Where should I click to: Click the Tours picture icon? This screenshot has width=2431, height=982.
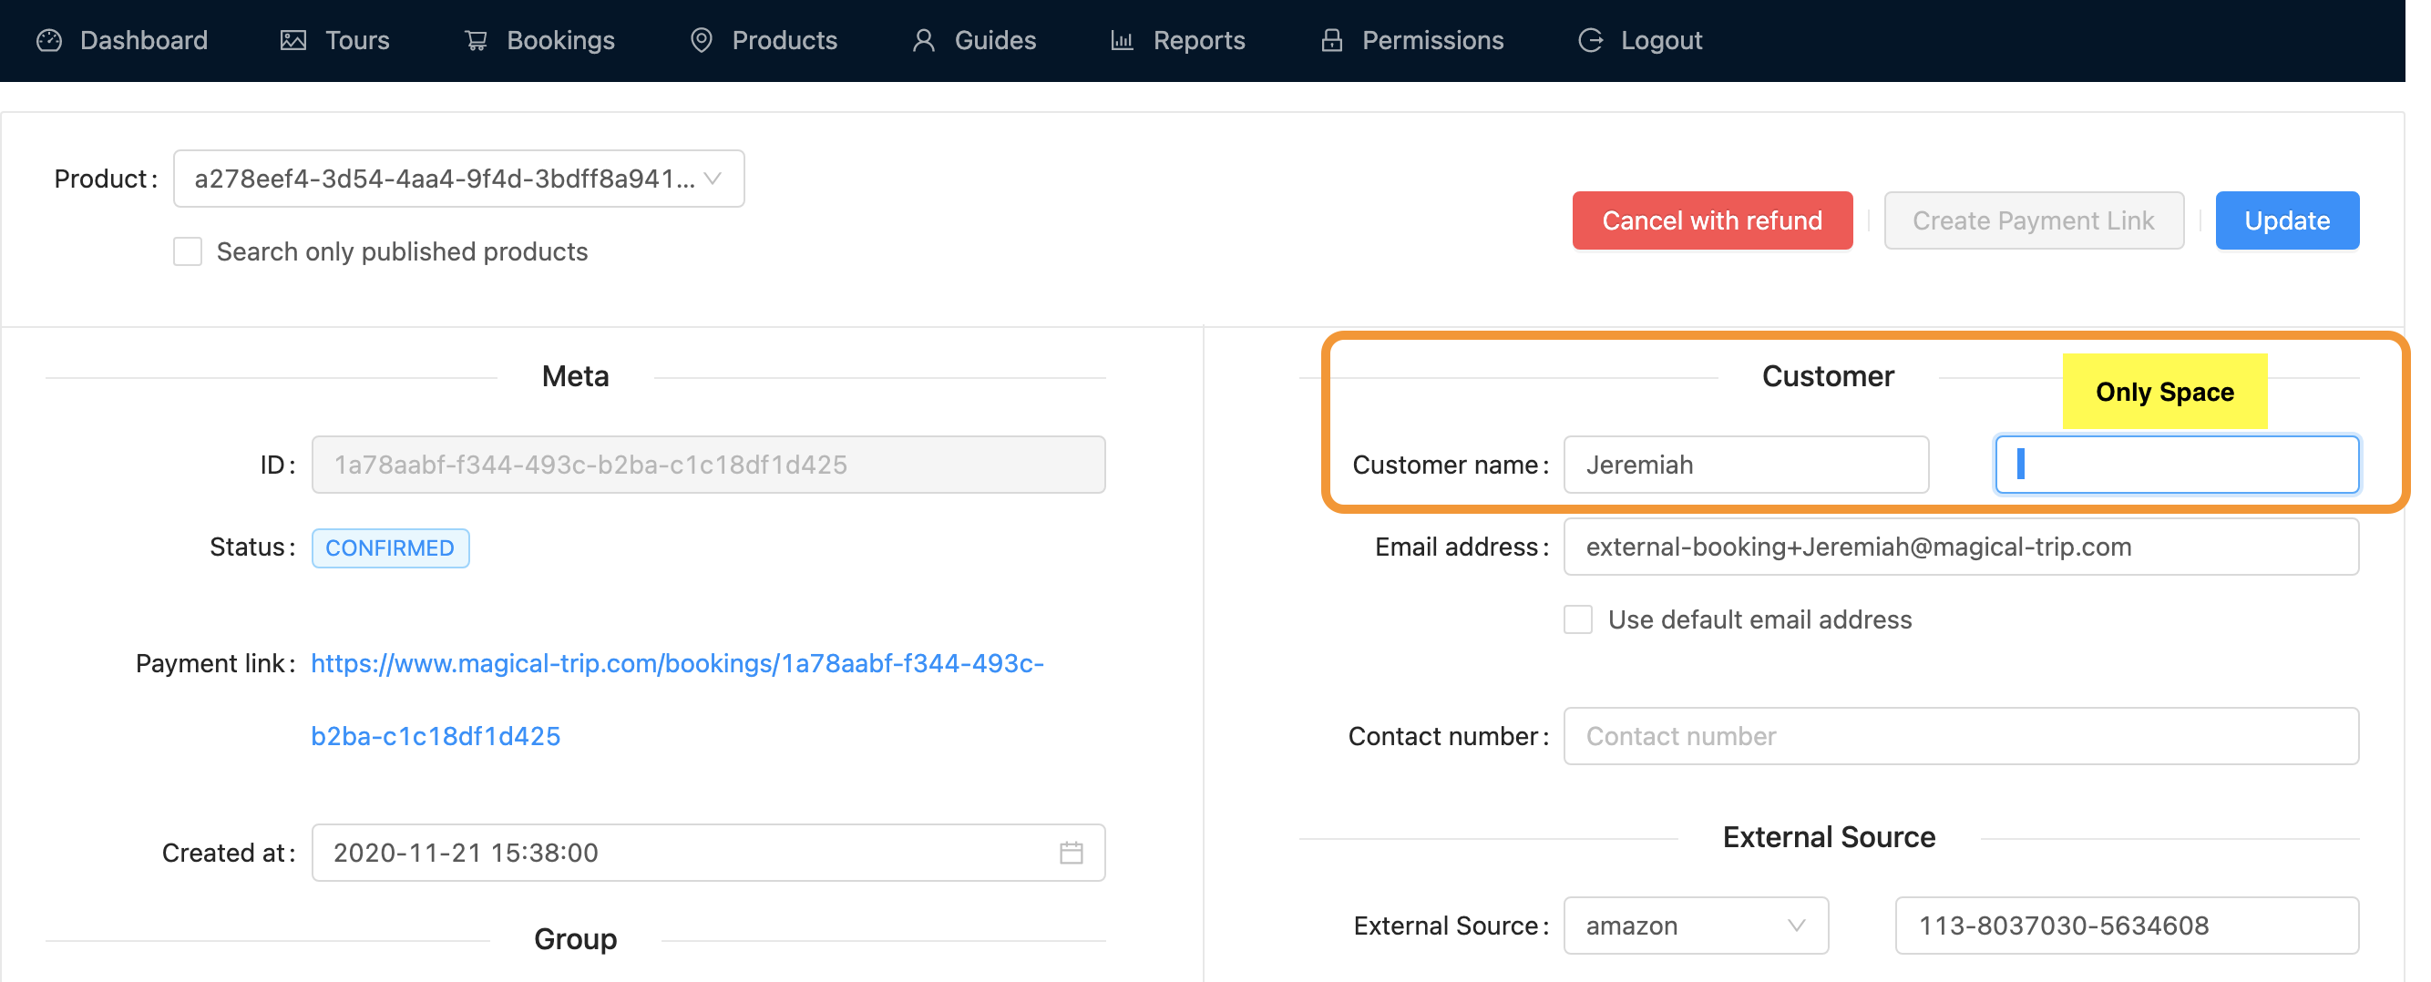tap(293, 41)
